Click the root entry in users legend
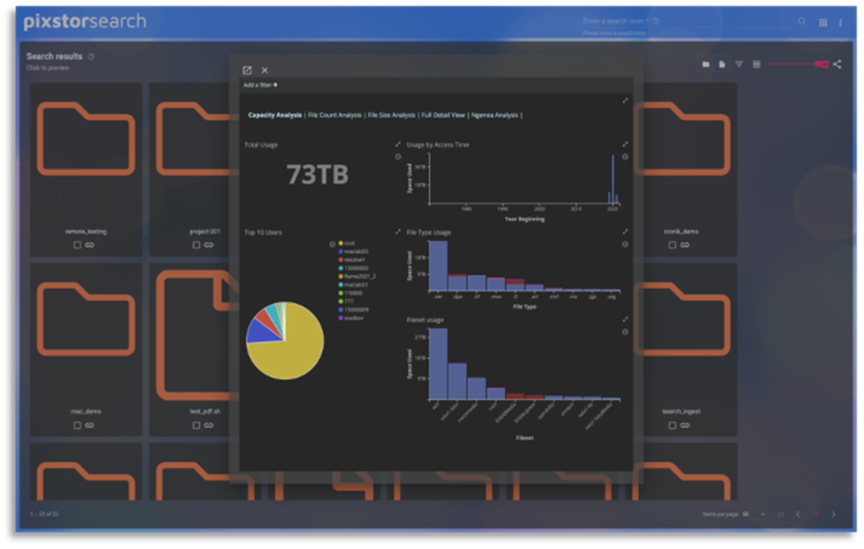Screen dimensions: 864x549 click(x=347, y=243)
